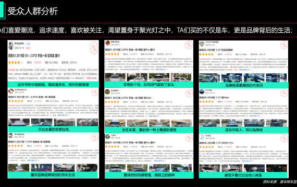Click the caption 这车号称中国钢炮，确实是快车
The image size is (297, 187).
click(x=53, y=85)
